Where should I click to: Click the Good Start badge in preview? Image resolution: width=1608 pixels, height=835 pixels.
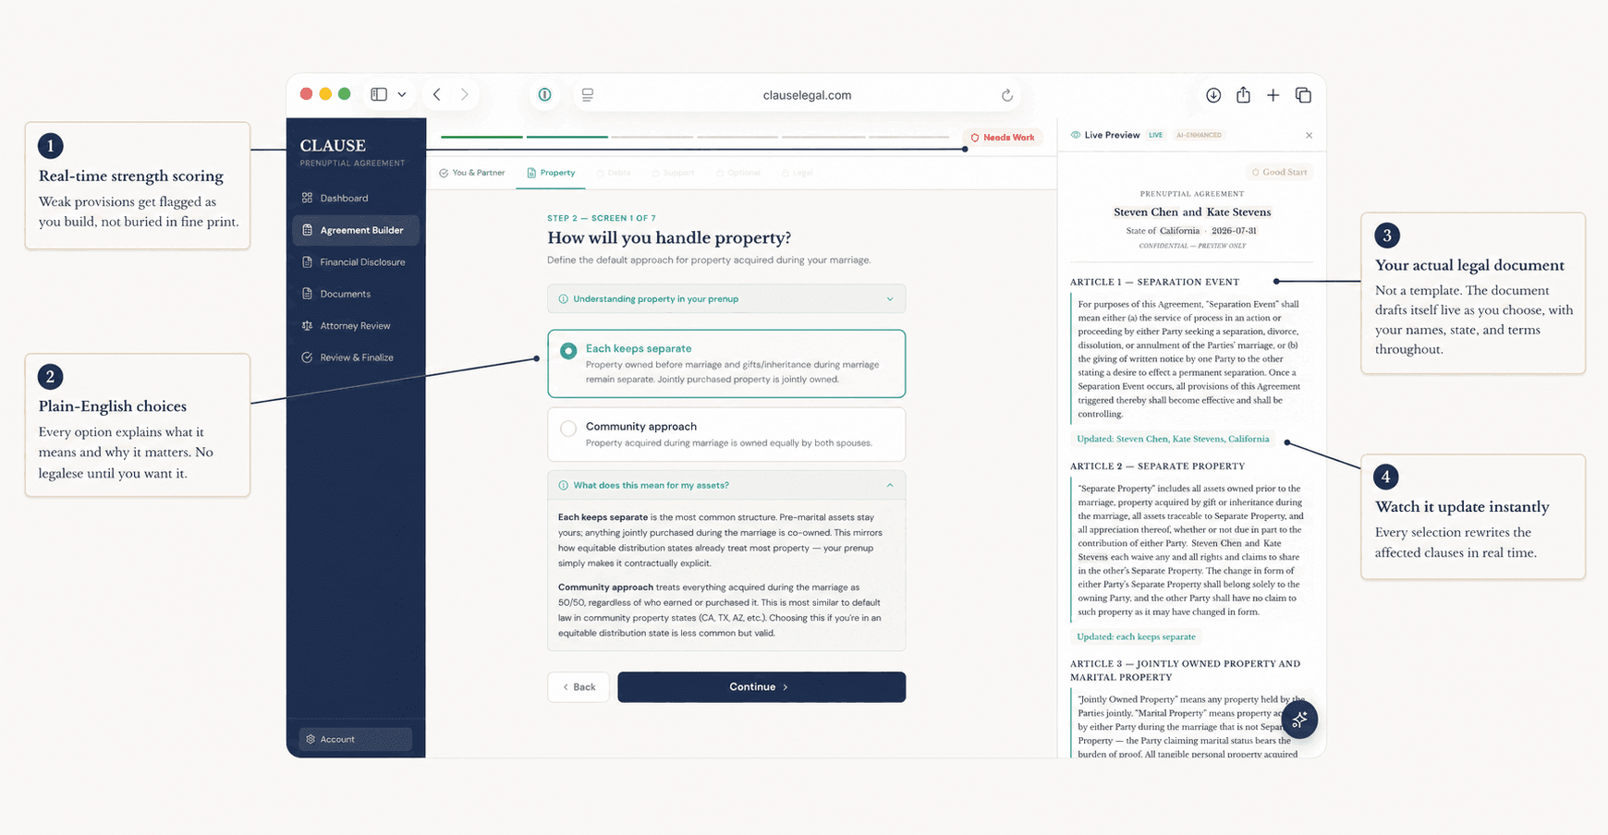pyautogui.click(x=1279, y=172)
